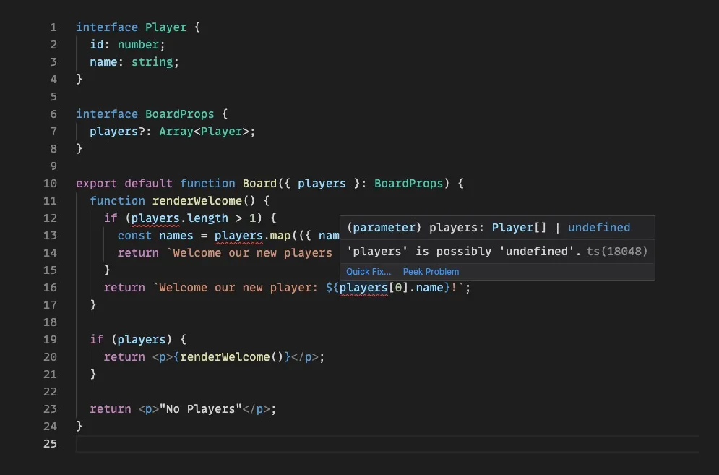Click 'export' keyword on line 10
The height and width of the screenshot is (475, 719).
coord(96,183)
